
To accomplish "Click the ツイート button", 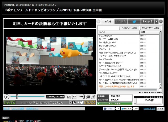I will [127, 109].
